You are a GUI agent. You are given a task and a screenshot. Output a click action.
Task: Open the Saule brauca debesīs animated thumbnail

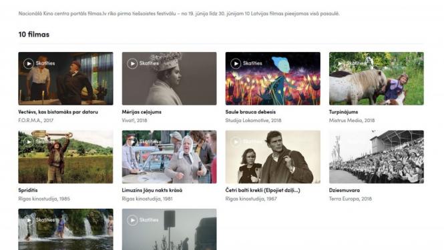[x=273, y=79]
